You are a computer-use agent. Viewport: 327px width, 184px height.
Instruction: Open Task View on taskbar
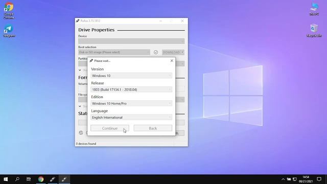click(x=29, y=179)
